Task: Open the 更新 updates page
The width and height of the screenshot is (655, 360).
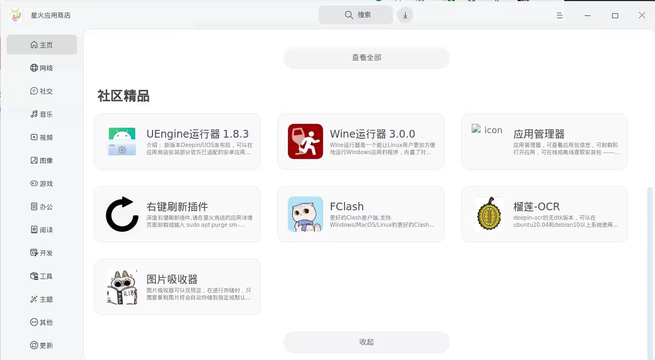Action: point(42,345)
